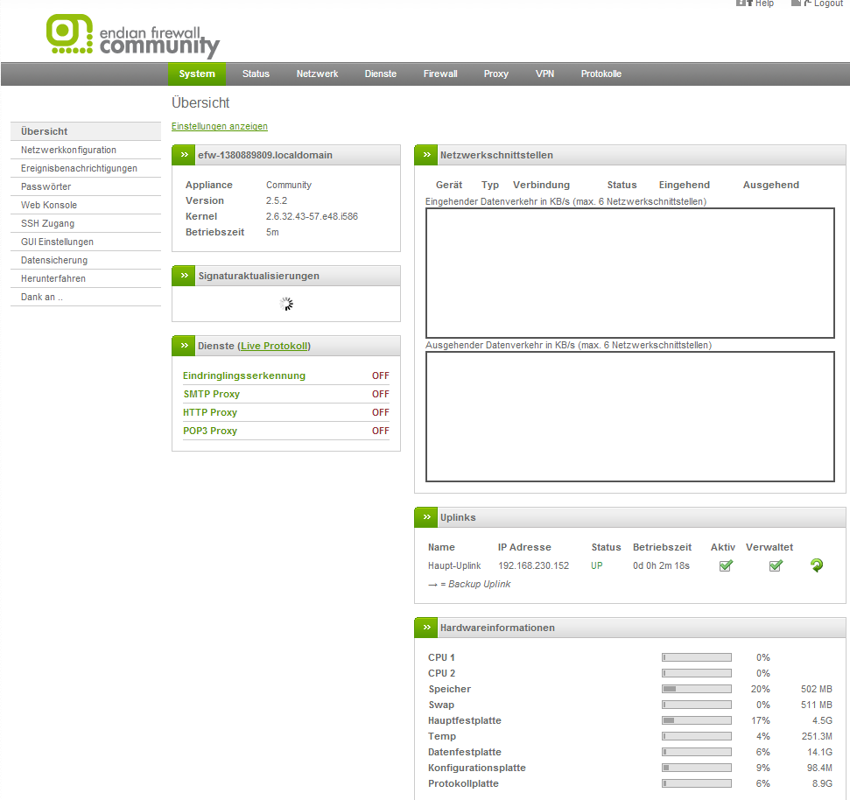Open Netzwerkkonfiguration in the sidebar
Screen dimensions: 850x800
pyautogui.click(x=68, y=150)
